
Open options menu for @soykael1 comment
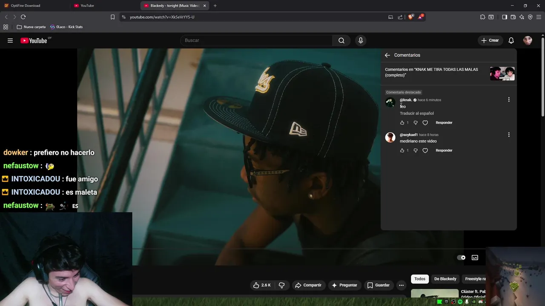tap(509, 135)
